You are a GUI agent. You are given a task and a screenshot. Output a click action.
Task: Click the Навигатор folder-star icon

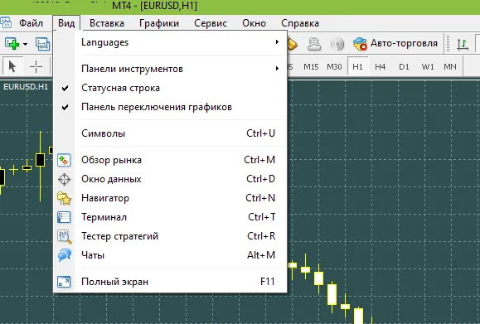click(x=64, y=198)
